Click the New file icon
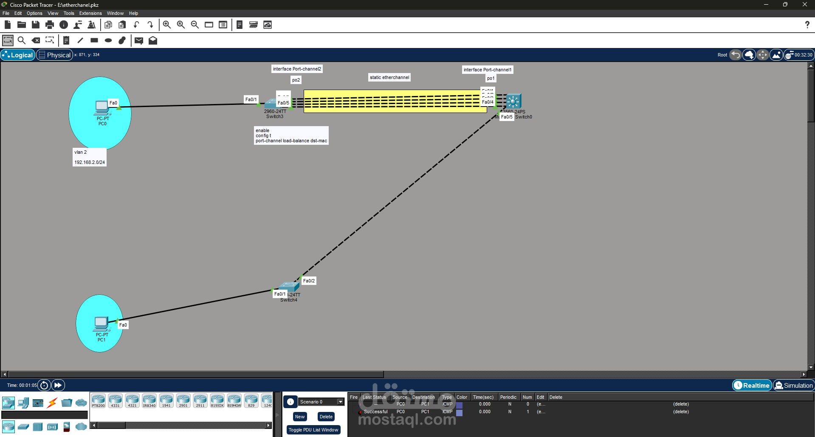The width and height of the screenshot is (815, 437). 8,25
